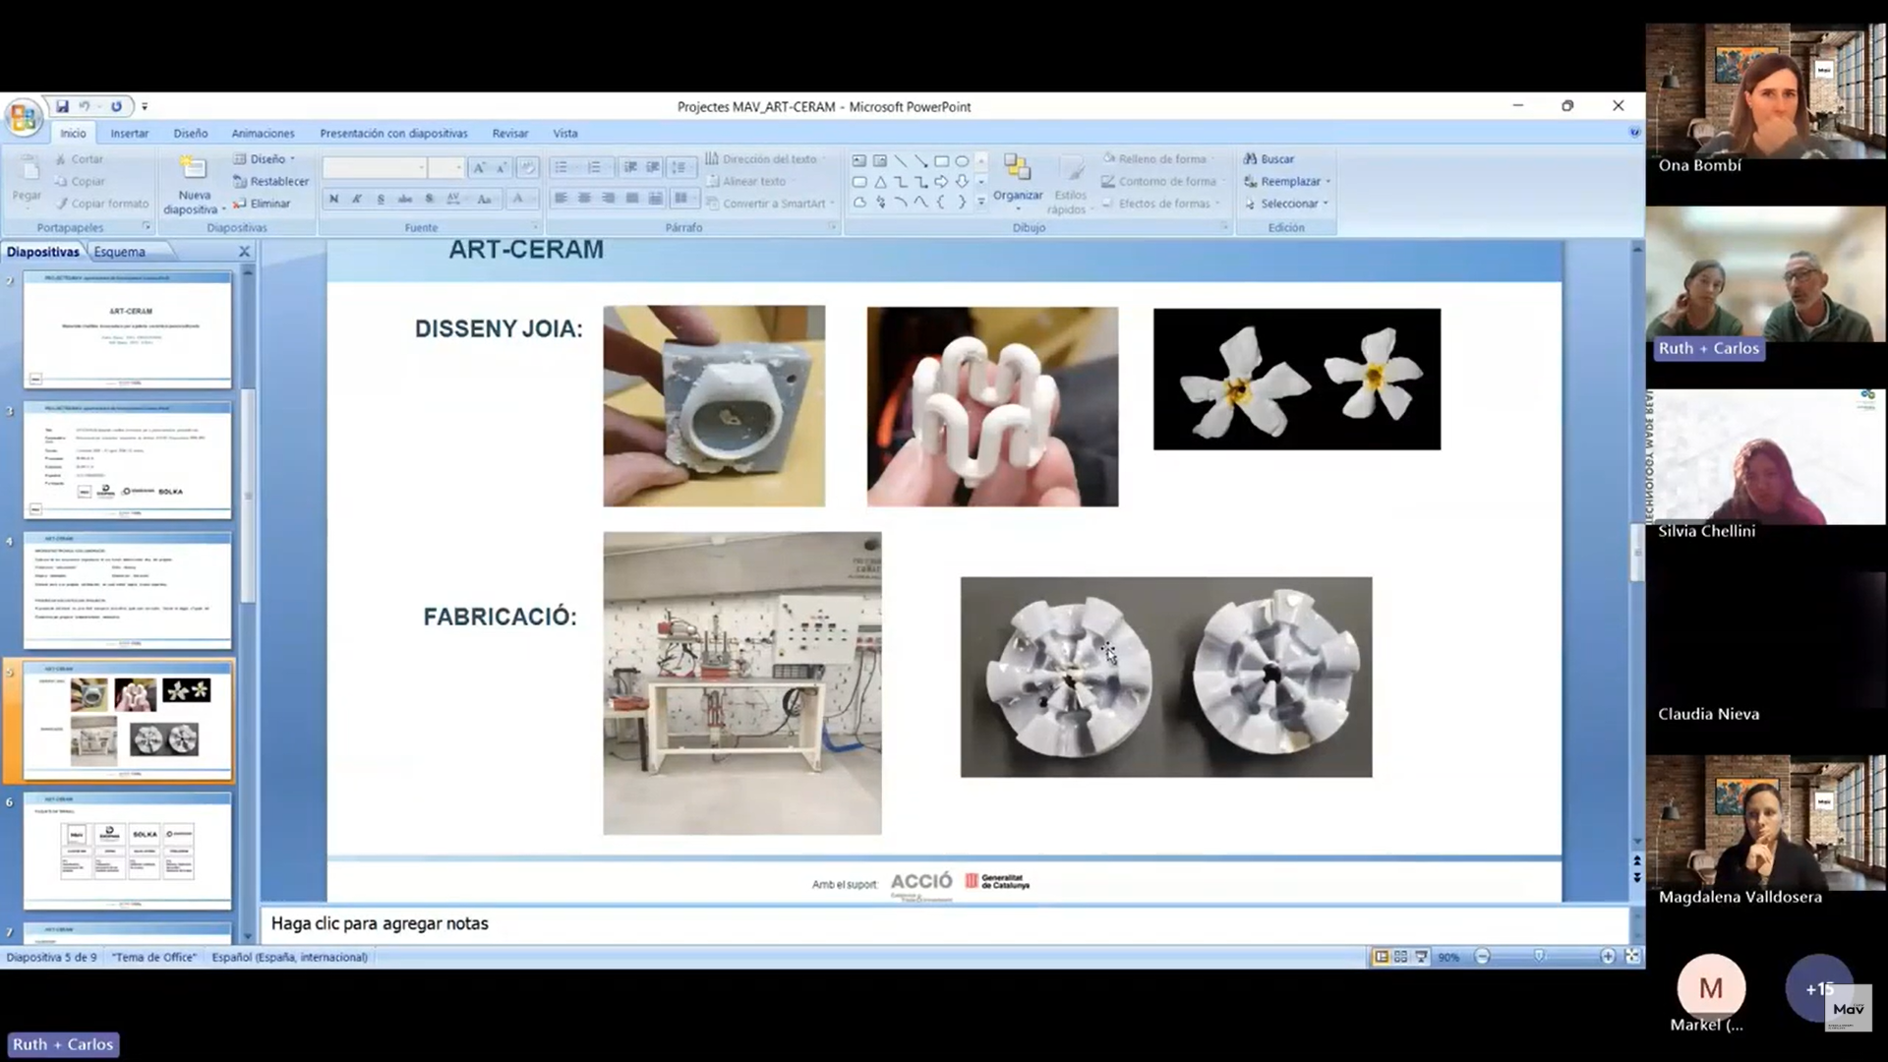Save the presentation from quick access toolbar
1888x1062 pixels.
click(x=62, y=106)
